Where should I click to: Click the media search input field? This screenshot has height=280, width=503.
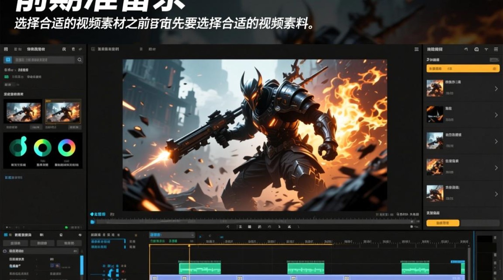tap(44, 60)
